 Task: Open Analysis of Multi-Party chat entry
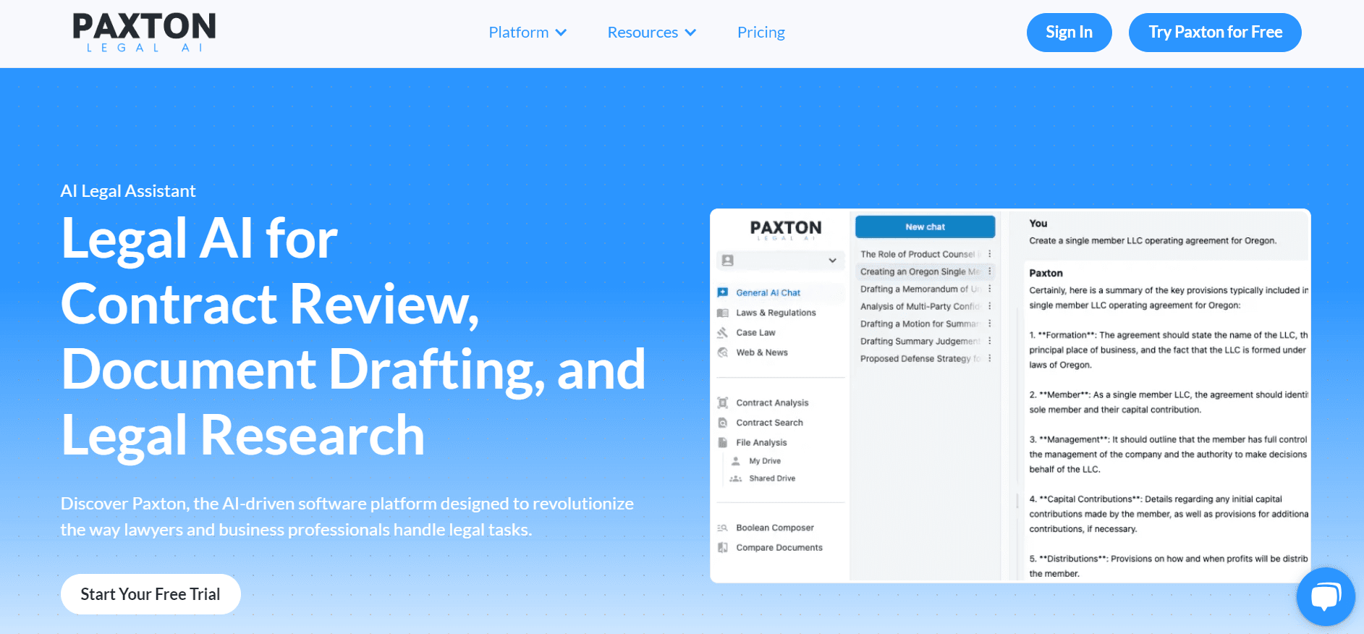click(x=920, y=306)
